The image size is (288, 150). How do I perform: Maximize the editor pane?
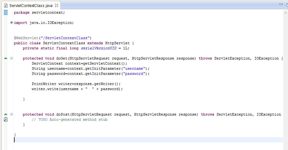tap(286, 4)
